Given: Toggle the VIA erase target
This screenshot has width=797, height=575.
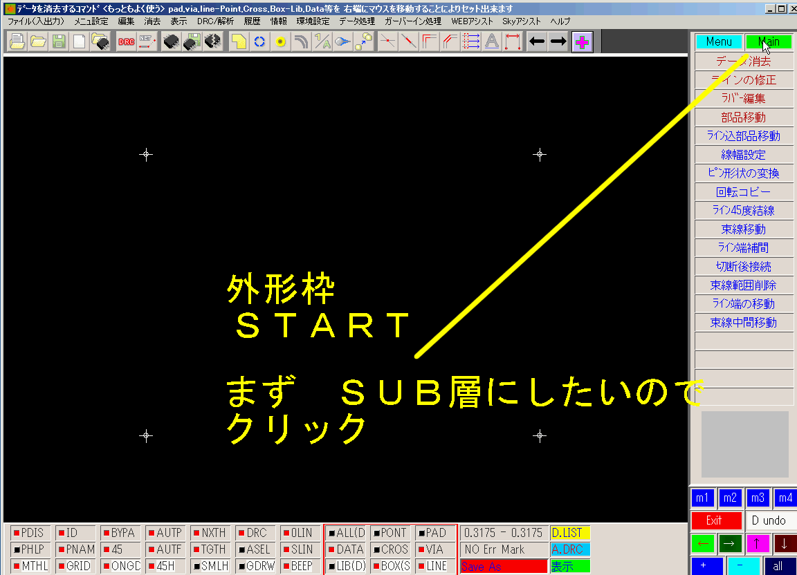Looking at the screenshot, I should (x=436, y=549).
